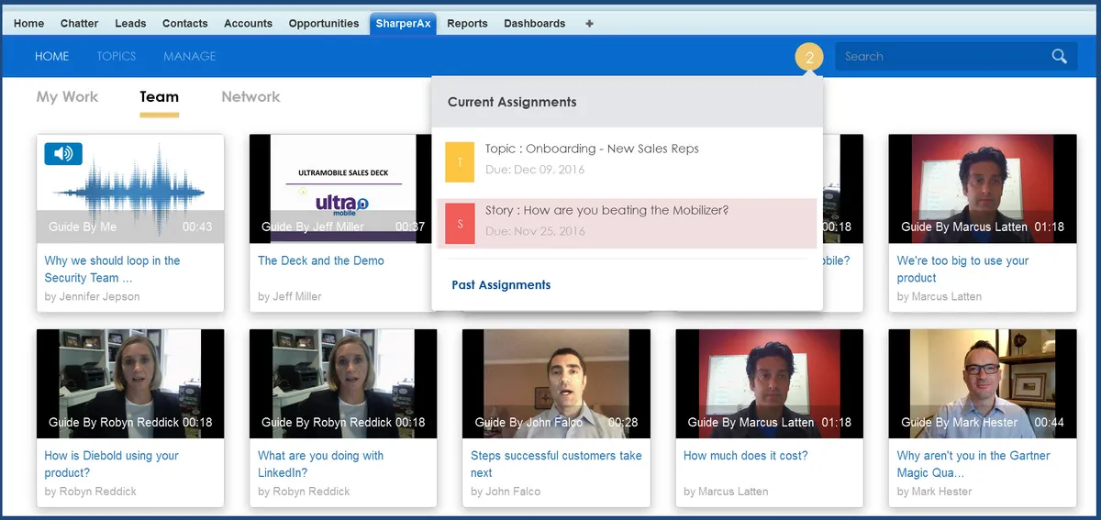1101x520 pixels.
Task: Play the audio waveform guide thumbnail
Action: click(x=130, y=189)
